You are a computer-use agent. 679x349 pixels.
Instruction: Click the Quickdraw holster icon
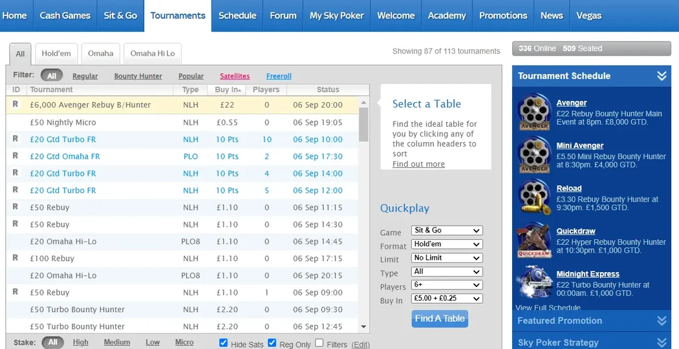coord(534,240)
